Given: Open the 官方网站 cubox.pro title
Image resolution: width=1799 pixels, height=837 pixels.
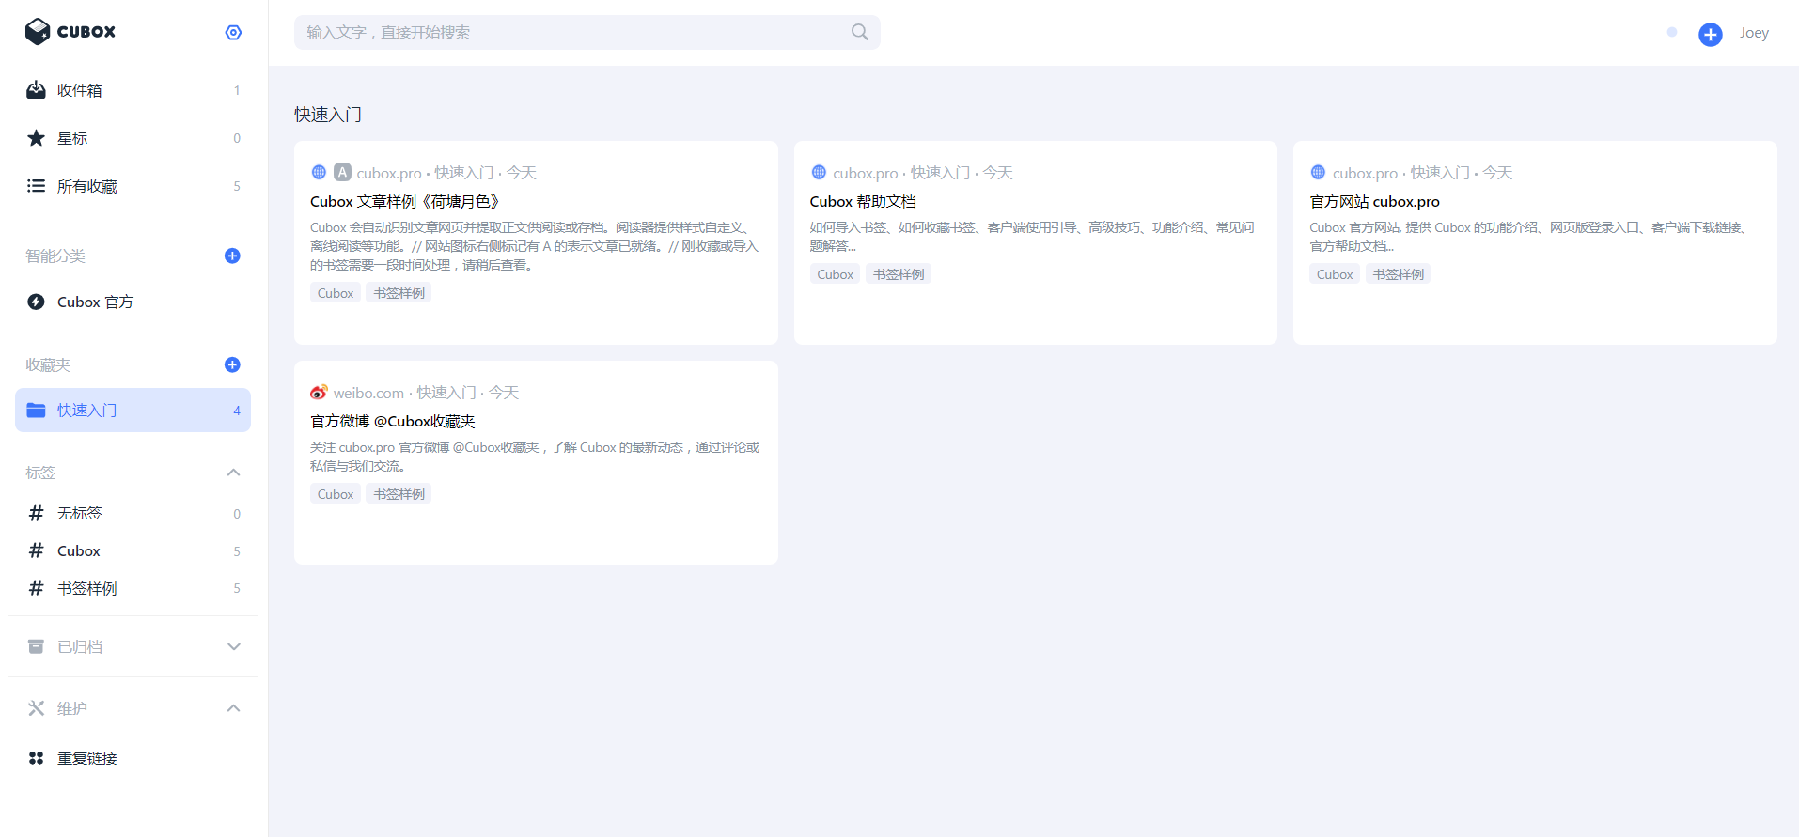Looking at the screenshot, I should 1374,201.
